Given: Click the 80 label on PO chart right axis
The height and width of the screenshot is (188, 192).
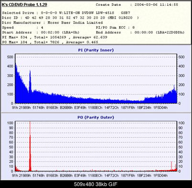Looking at the screenshot, I should [181, 133].
